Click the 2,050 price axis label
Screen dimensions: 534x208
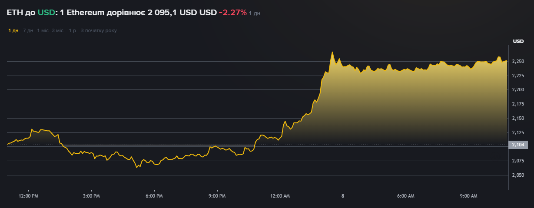pyautogui.click(x=518, y=175)
